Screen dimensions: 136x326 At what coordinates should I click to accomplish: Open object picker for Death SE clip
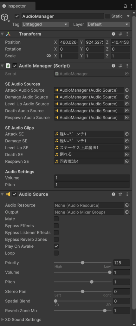point(127,154)
